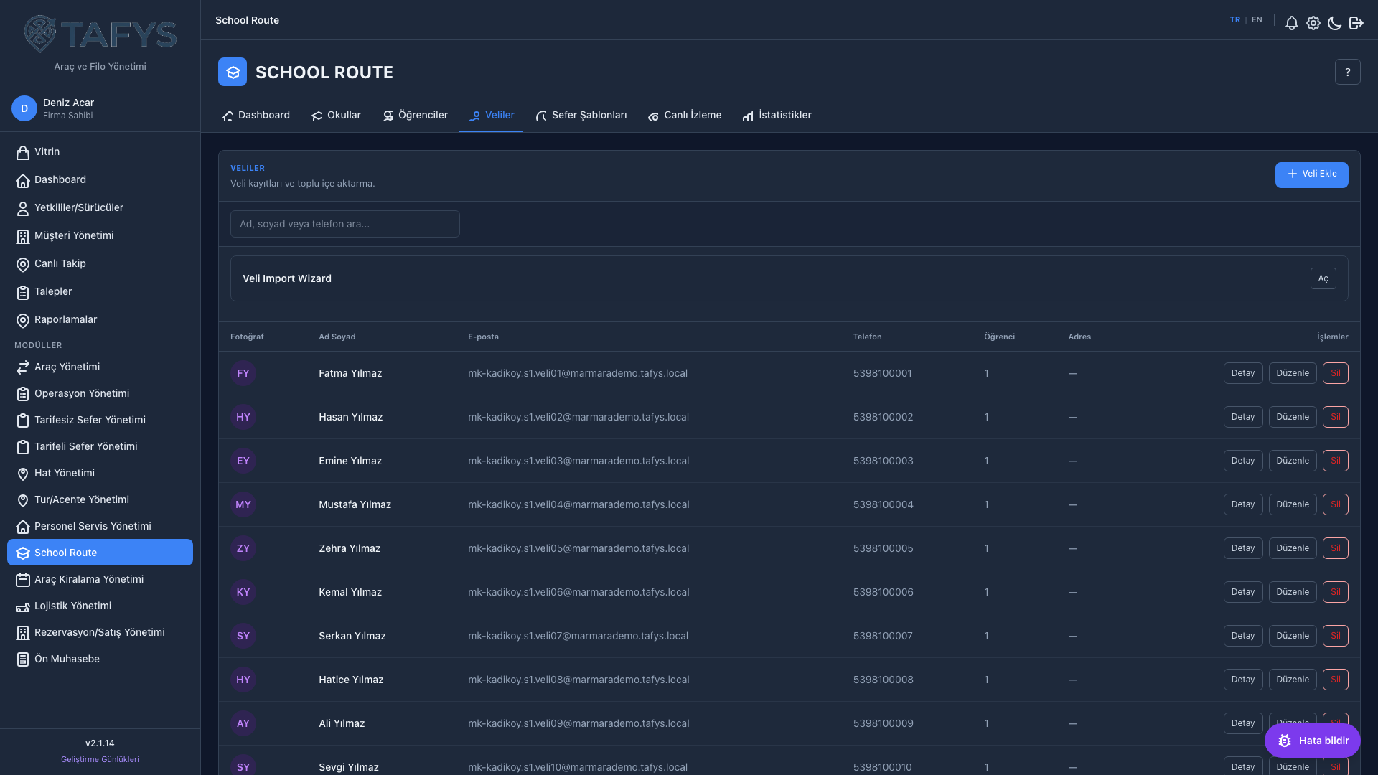Click Sil for Emine Yılmaz
Viewport: 1378px width, 775px height.
[1335, 461]
